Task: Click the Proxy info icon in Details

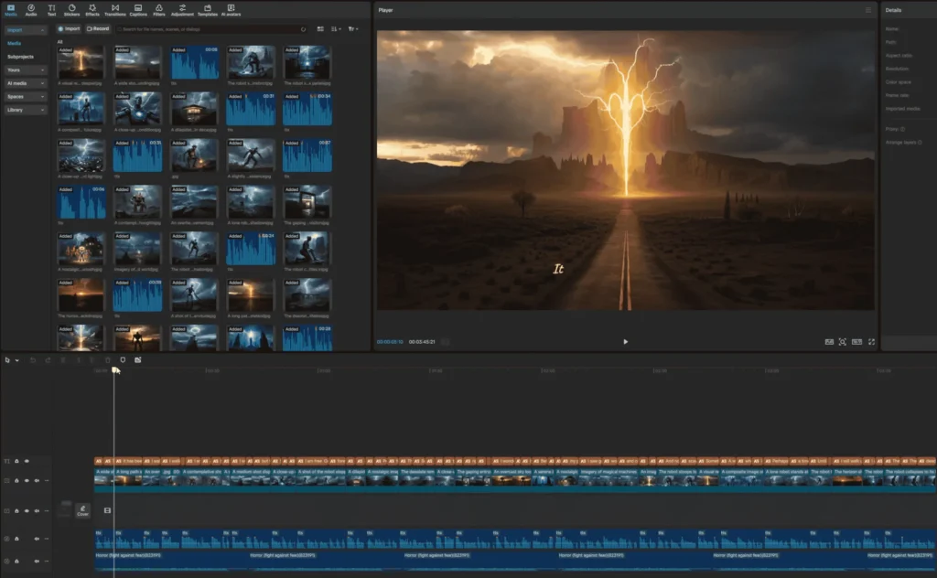Action: tap(902, 129)
